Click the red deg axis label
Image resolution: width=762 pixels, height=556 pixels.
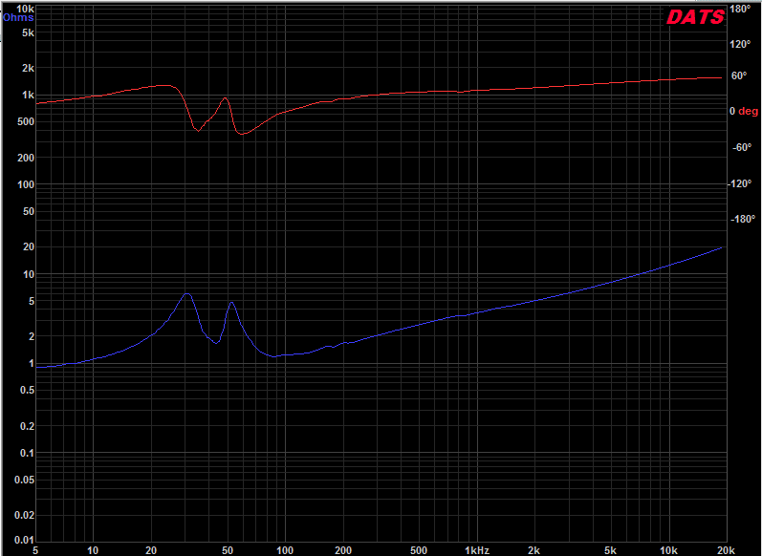pos(748,111)
